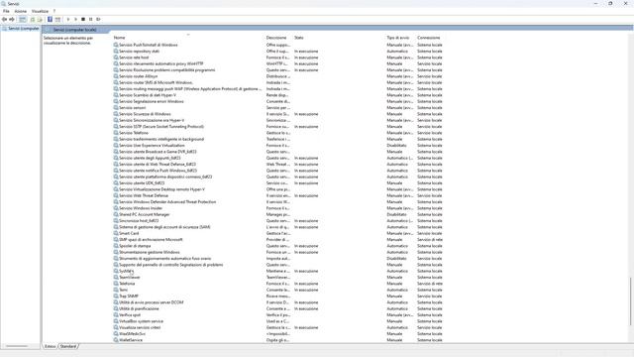Sort by the Nome column header
Screen dimensions: 634x357
pos(187,38)
